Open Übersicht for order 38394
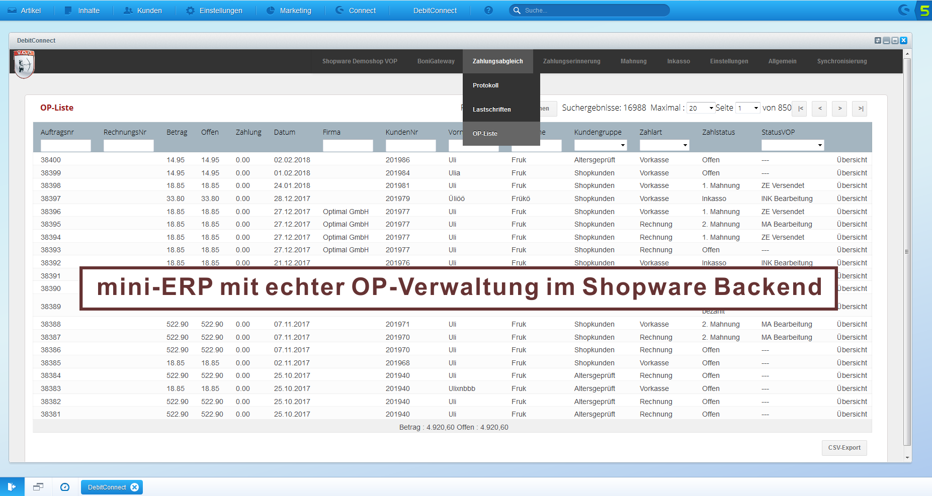 [x=852, y=237]
